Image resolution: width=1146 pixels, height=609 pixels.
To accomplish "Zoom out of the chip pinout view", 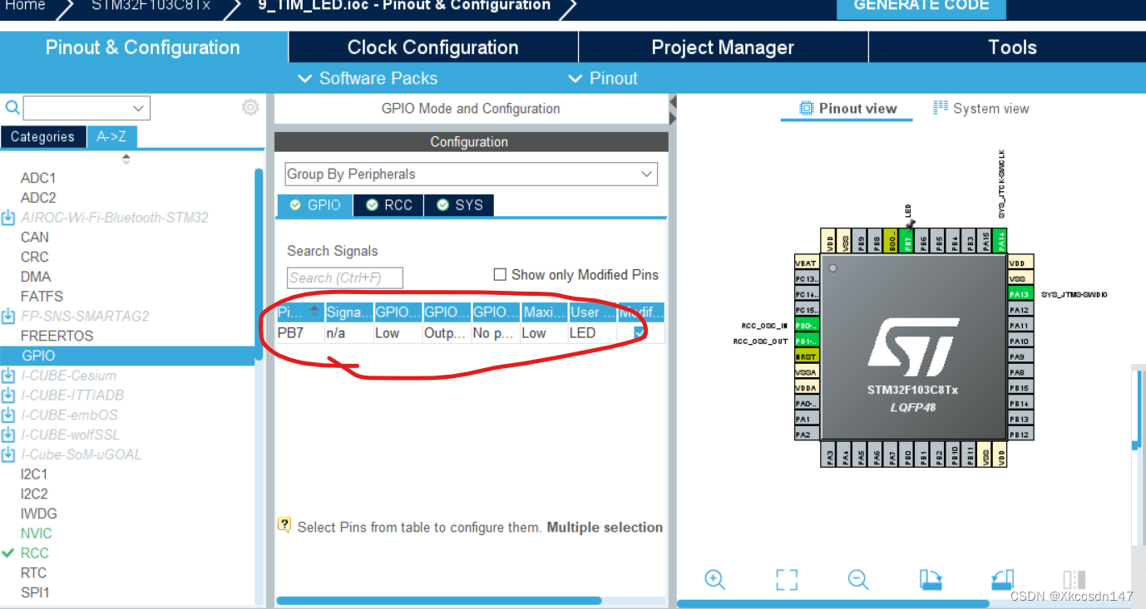I will [x=858, y=580].
